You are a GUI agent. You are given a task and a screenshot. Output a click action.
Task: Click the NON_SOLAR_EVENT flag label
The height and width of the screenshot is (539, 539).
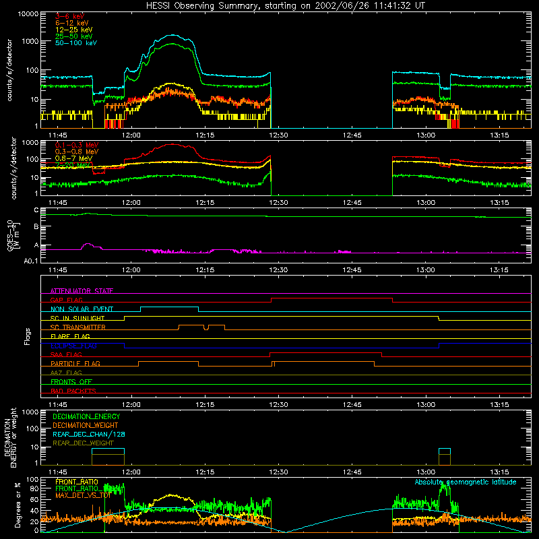[82, 309]
